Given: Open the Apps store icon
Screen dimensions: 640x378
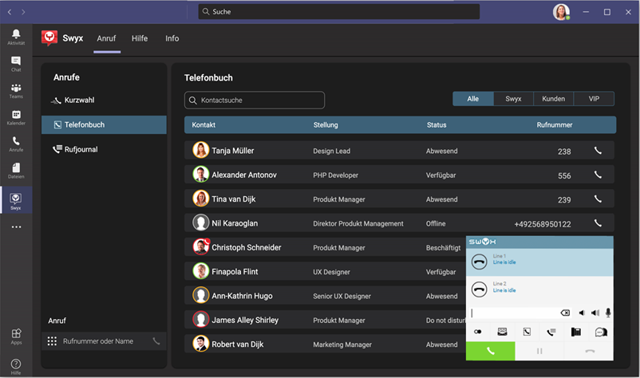Looking at the screenshot, I should point(16,337).
